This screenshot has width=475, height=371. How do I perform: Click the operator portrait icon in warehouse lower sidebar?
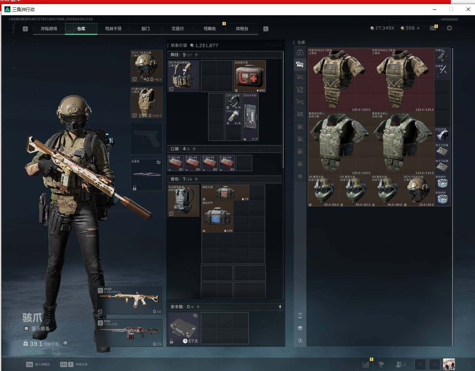300,316
